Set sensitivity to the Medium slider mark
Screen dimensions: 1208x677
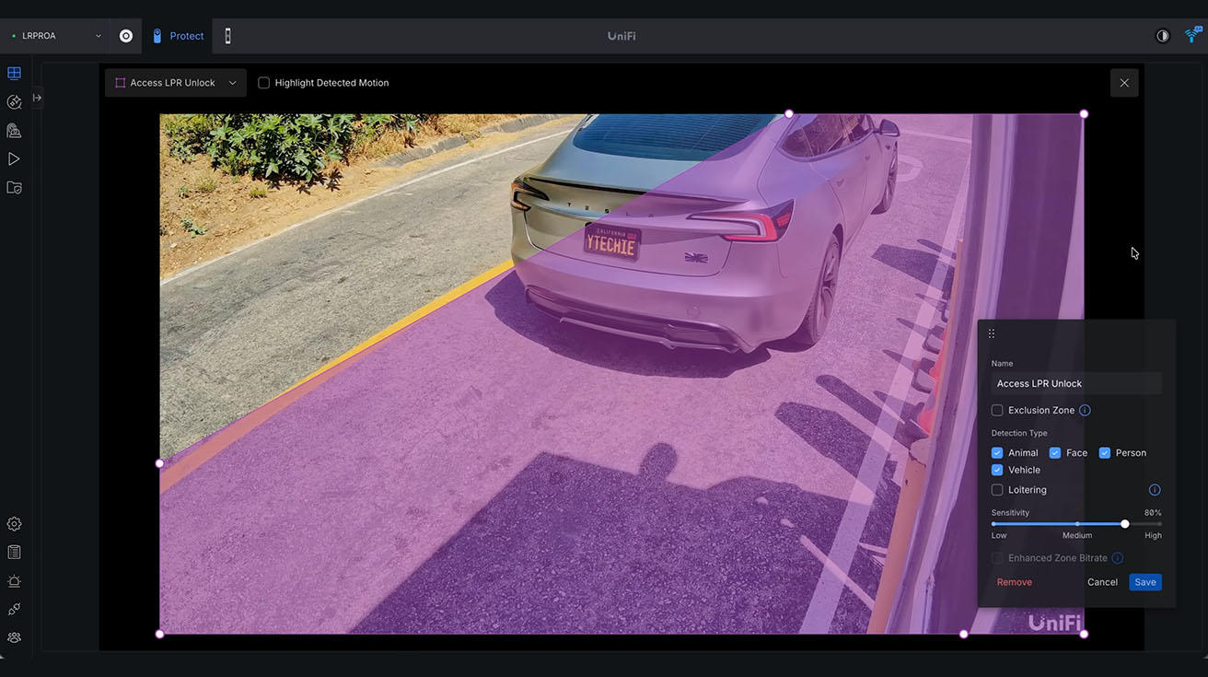1077,524
